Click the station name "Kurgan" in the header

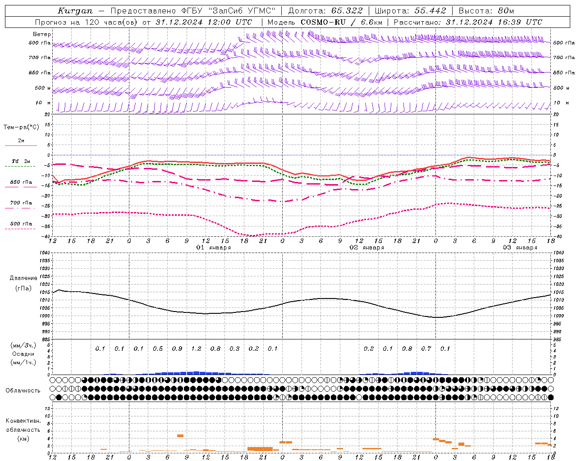75,11
